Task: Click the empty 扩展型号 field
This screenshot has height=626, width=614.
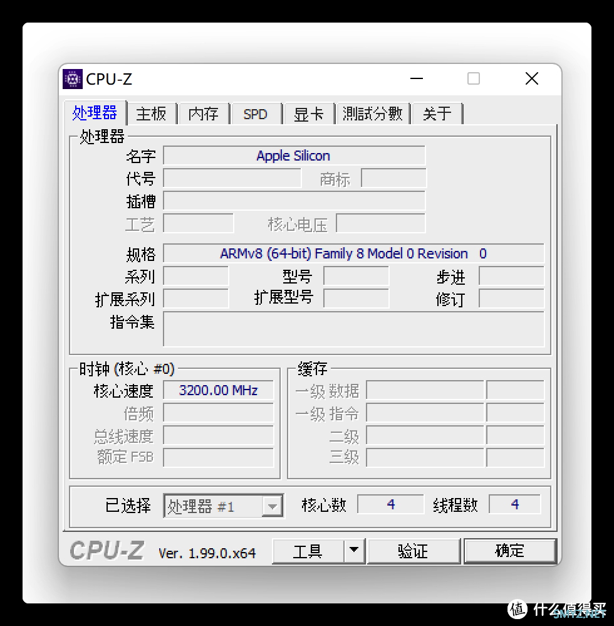Action: [356, 299]
